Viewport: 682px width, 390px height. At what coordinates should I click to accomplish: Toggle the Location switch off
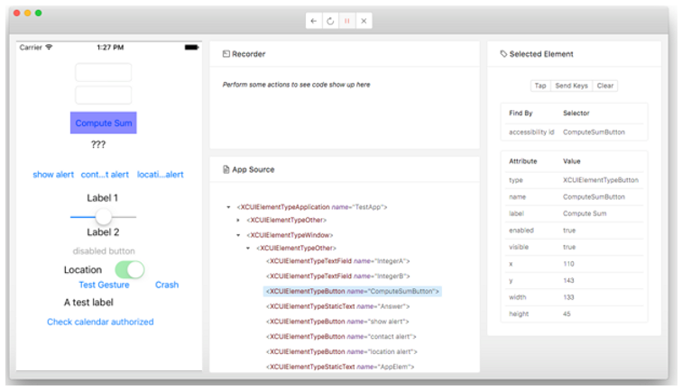pyautogui.click(x=129, y=269)
